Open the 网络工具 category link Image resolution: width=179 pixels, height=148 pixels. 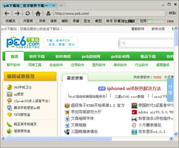point(35,65)
